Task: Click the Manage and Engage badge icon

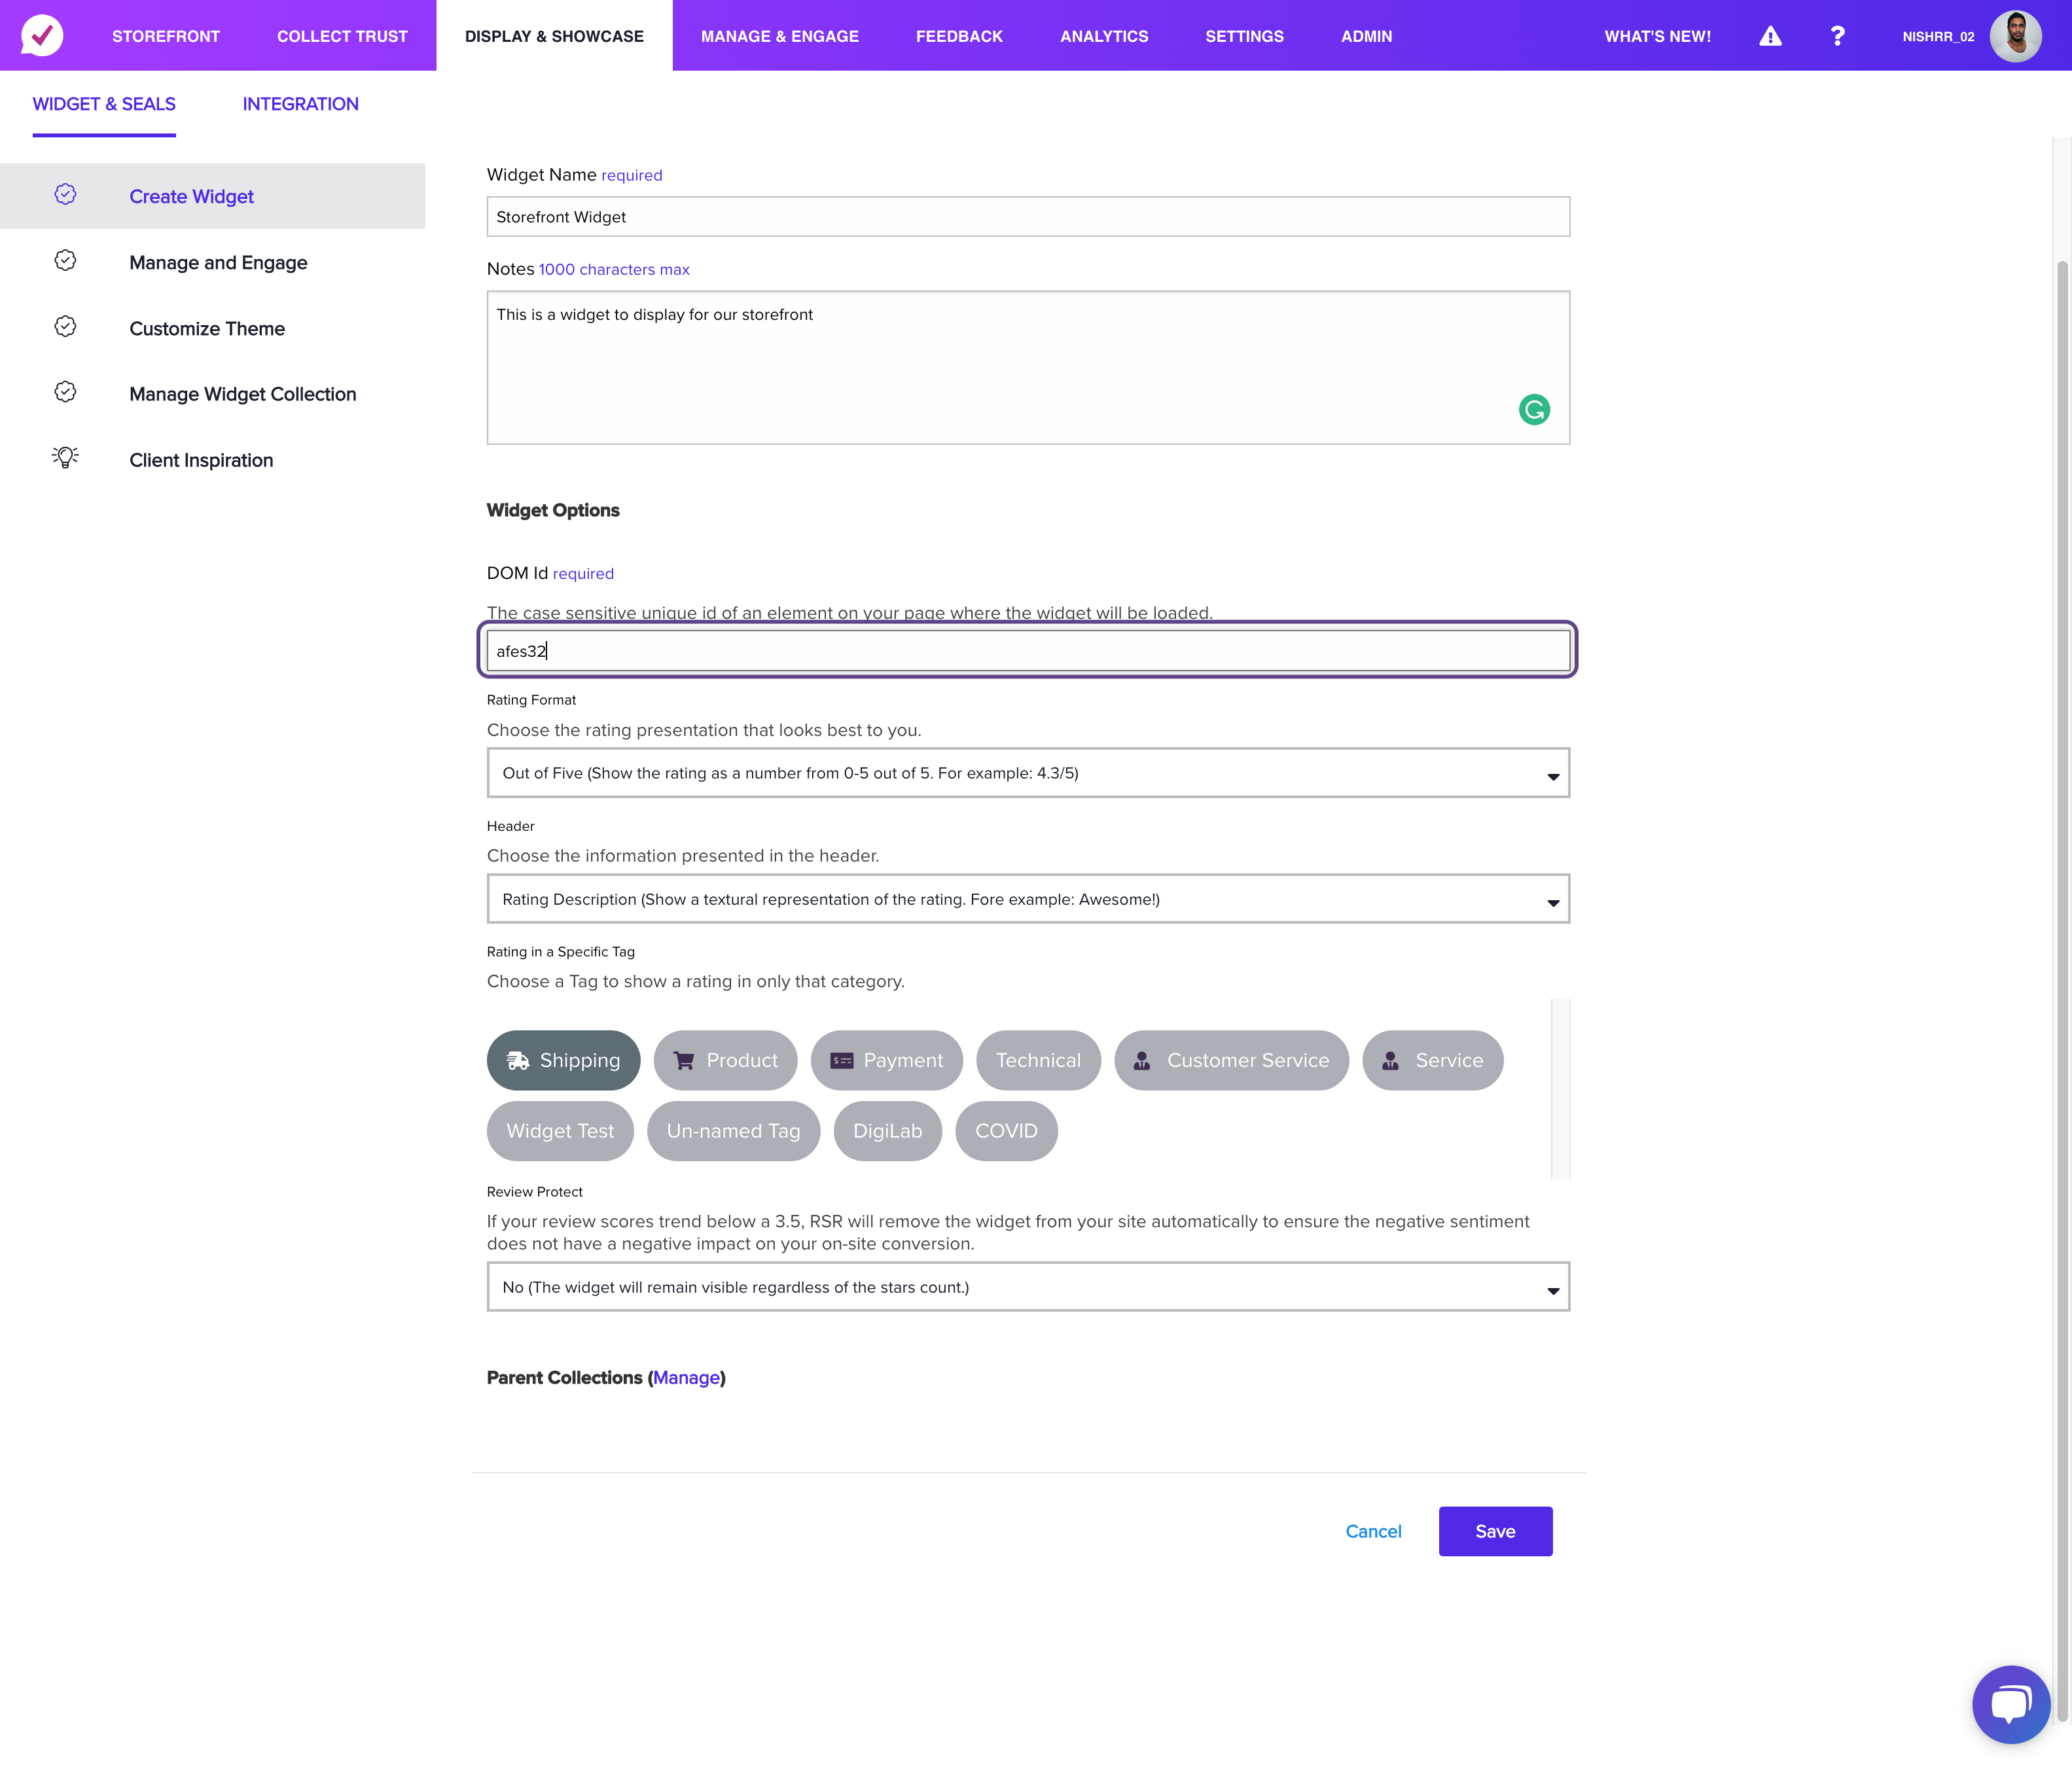Action: pyautogui.click(x=65, y=261)
